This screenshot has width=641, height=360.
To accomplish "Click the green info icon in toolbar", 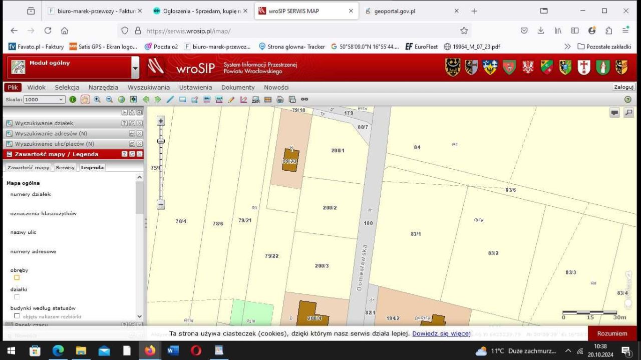I will click(73, 100).
